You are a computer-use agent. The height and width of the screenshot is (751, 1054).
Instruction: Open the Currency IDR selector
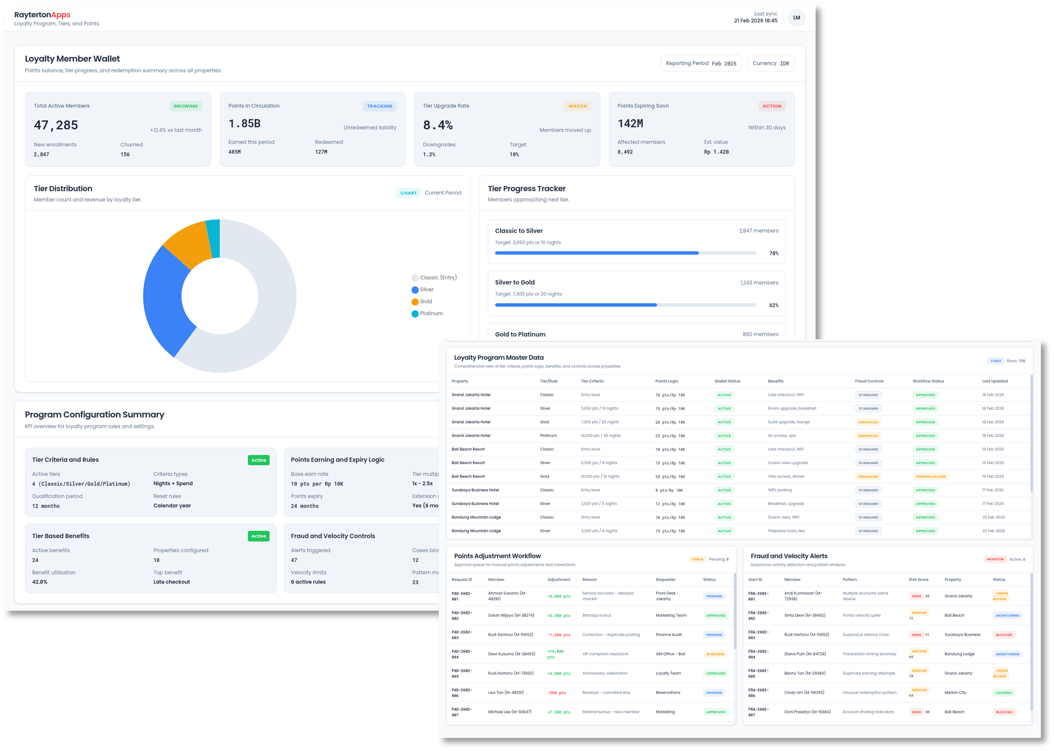[770, 63]
